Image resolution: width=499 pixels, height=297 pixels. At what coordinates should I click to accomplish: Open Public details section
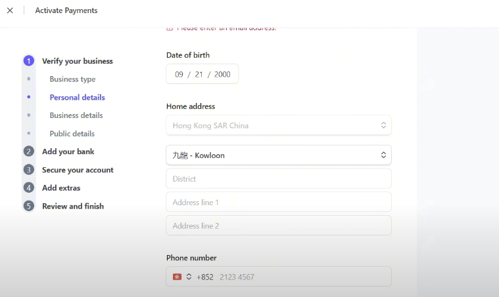pos(72,134)
